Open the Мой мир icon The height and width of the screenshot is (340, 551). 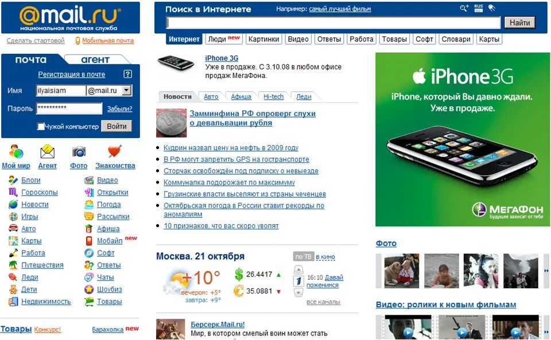[16, 151]
